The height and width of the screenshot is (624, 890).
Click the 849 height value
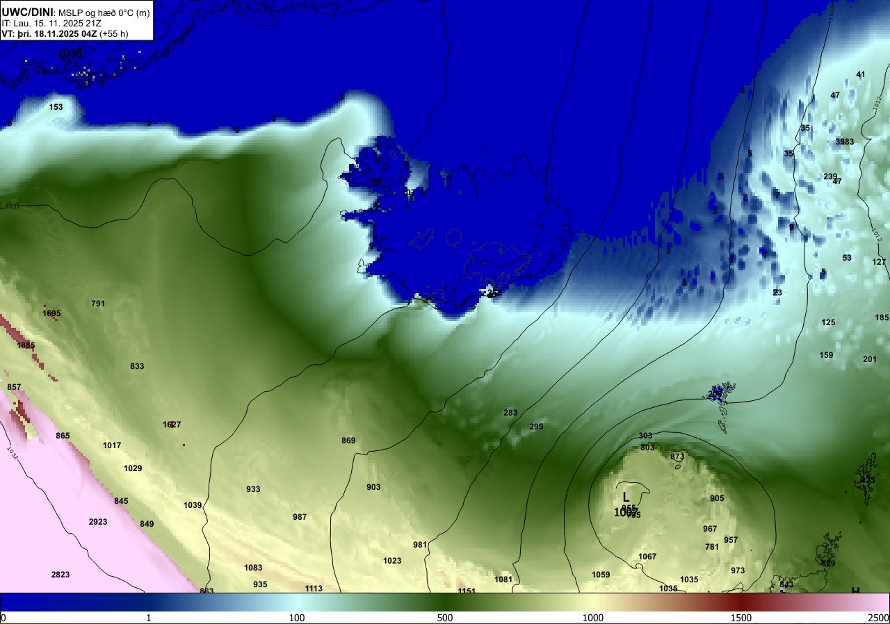click(x=147, y=524)
